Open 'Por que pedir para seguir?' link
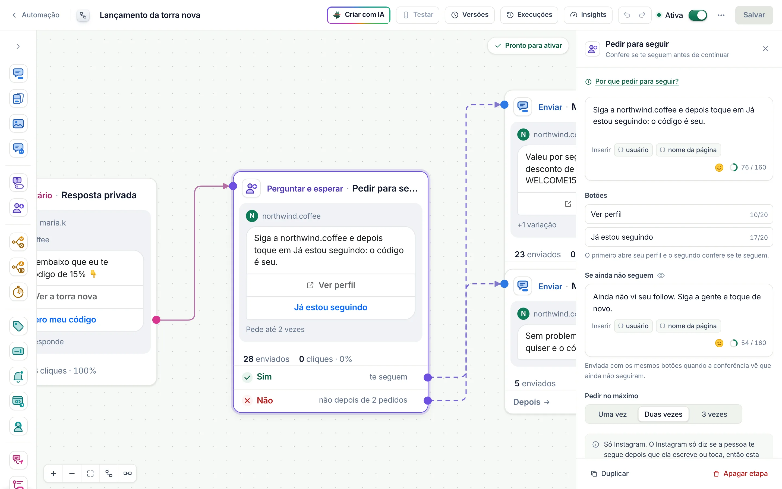 click(636, 81)
